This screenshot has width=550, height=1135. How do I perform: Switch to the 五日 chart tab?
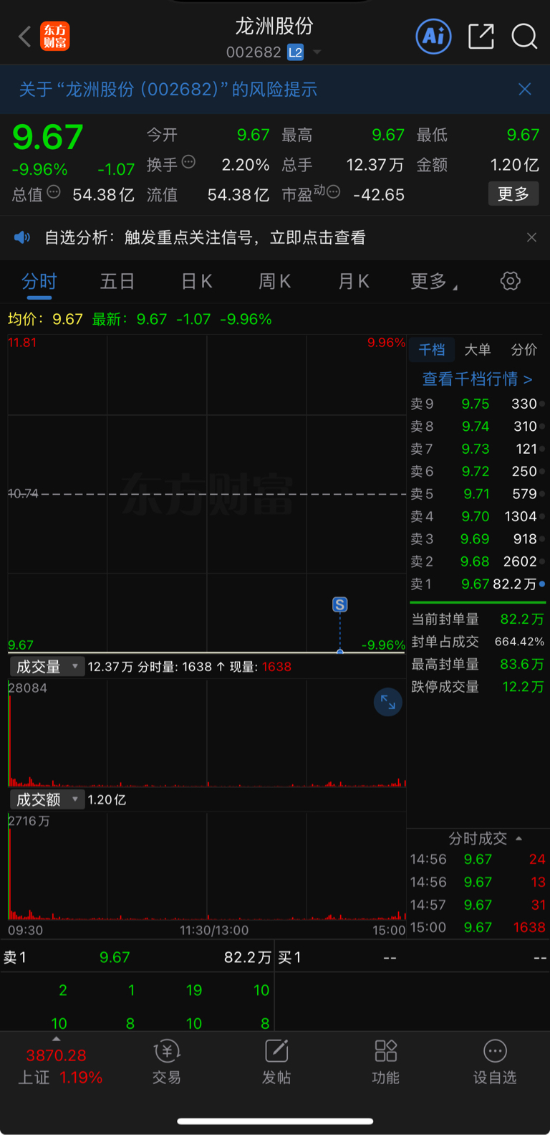(x=117, y=281)
